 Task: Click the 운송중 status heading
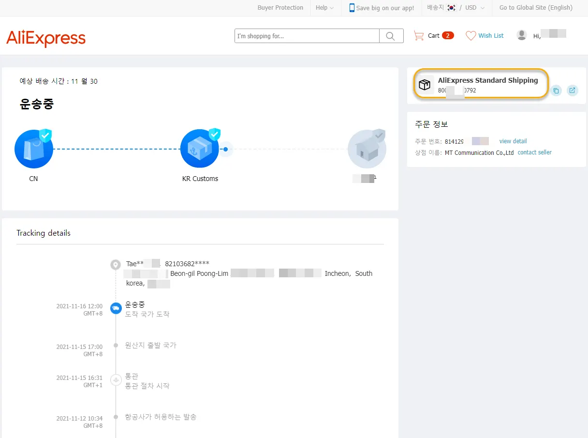pyautogui.click(x=37, y=104)
